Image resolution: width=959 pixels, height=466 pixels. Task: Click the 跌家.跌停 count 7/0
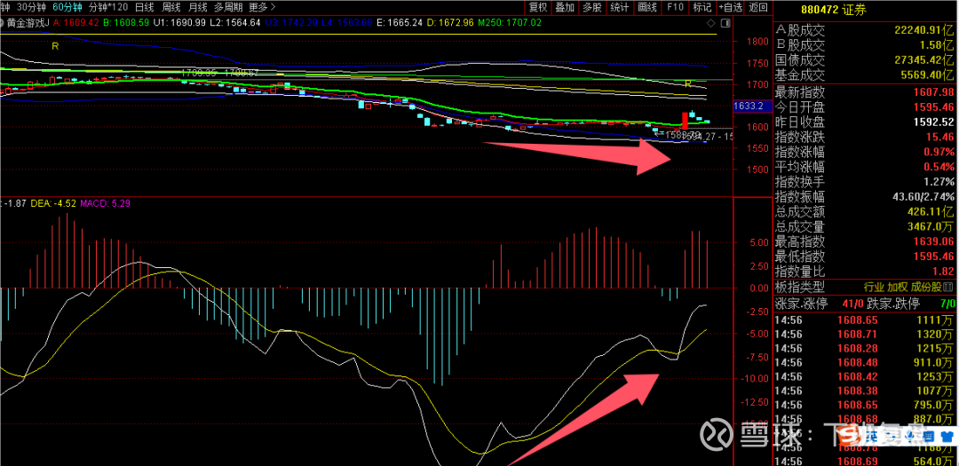coord(947,302)
